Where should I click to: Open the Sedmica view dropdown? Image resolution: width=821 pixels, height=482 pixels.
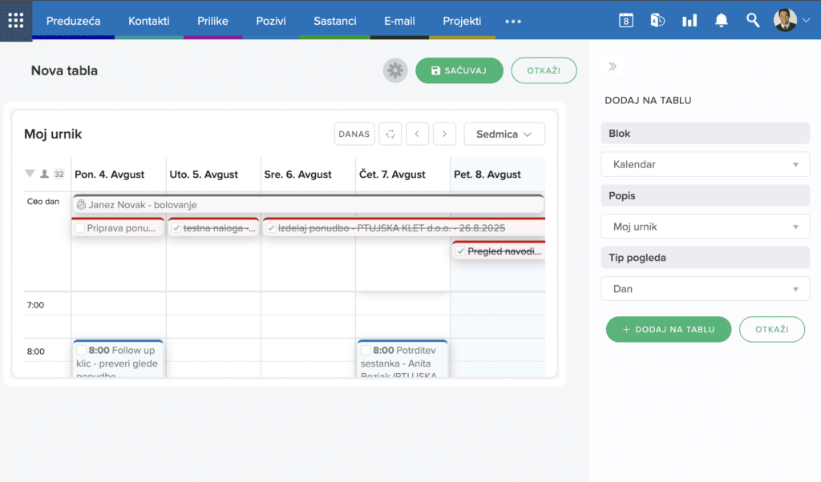[x=504, y=134]
